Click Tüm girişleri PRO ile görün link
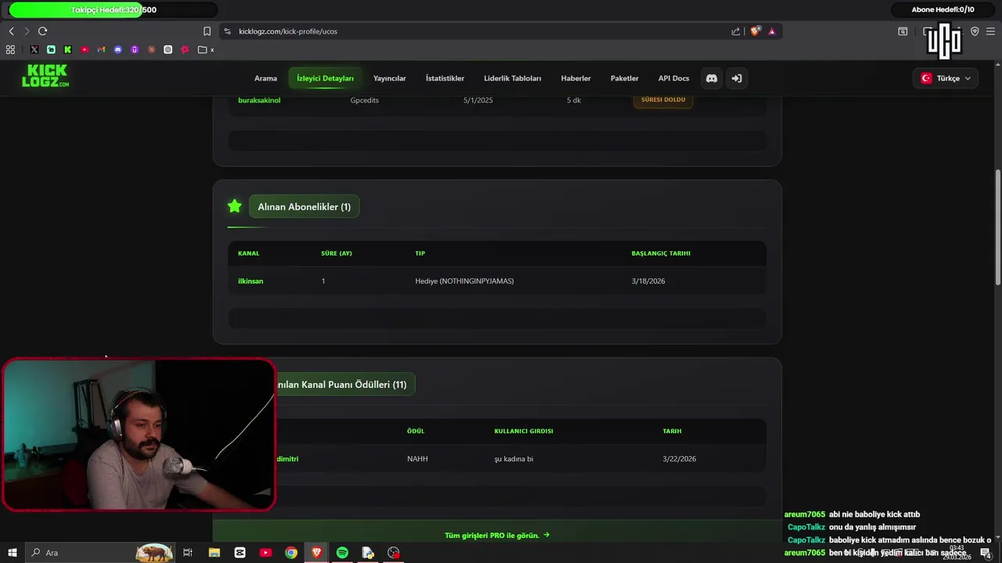The width and height of the screenshot is (1002, 563). click(497, 535)
